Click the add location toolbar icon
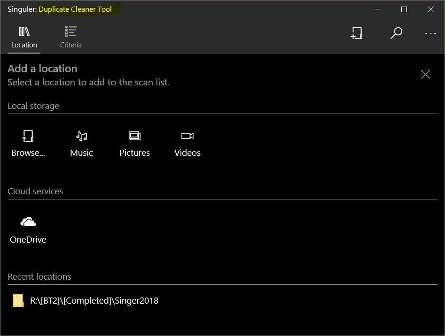The image size is (445, 336). pos(357,33)
